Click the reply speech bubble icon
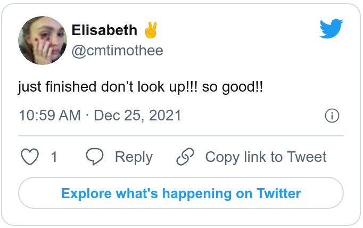The height and width of the screenshot is (228, 363). (95, 157)
